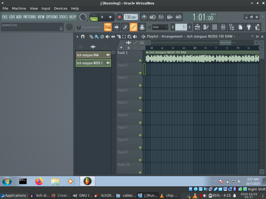Select the Mute tool in playlist toolbar
Screen dimensions: 266x199
(x=108, y=37)
